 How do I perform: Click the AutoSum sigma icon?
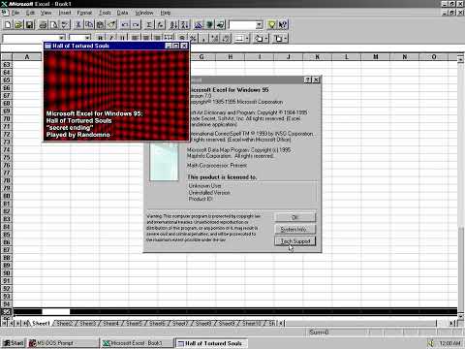[149, 24]
